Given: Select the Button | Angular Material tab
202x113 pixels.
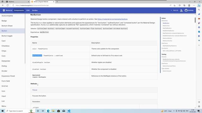Looking at the screenshot, I should [x=43, y=2].
